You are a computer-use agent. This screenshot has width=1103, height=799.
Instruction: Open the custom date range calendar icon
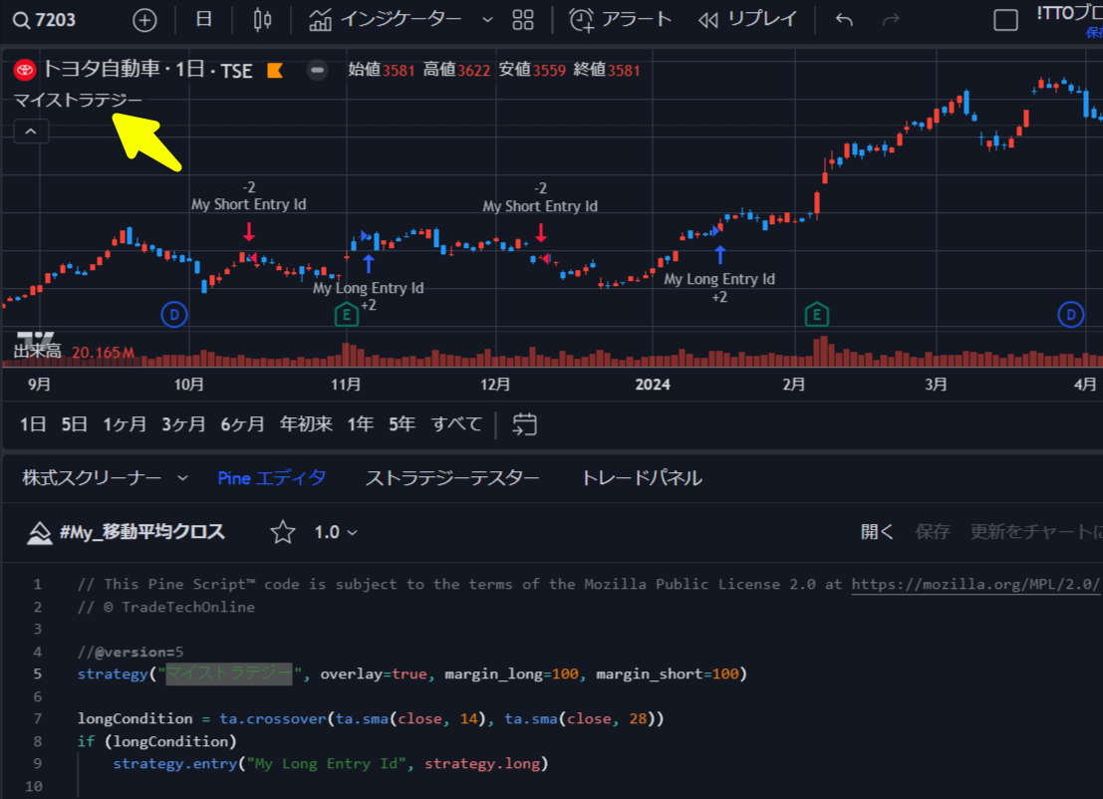coord(524,423)
